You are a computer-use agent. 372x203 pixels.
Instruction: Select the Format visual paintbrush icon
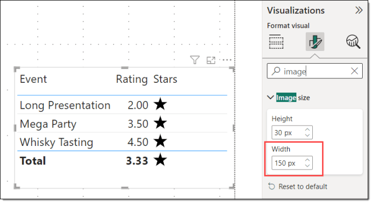coord(315,42)
